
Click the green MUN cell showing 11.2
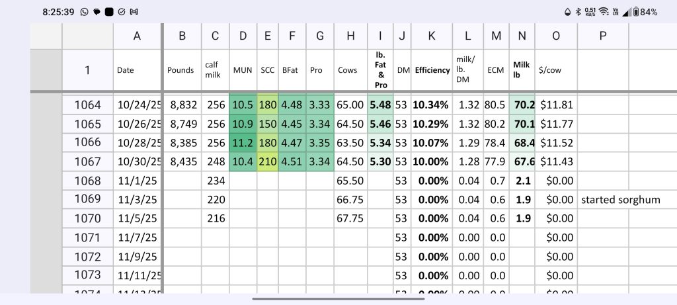(x=243, y=142)
